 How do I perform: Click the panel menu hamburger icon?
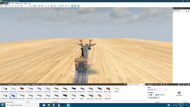(x=188, y=84)
